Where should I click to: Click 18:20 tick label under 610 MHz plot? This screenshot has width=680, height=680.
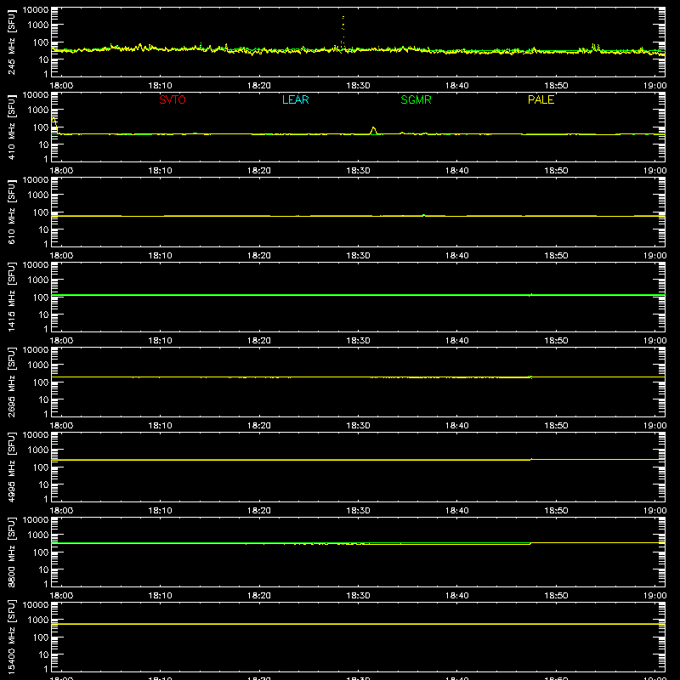[x=259, y=256]
